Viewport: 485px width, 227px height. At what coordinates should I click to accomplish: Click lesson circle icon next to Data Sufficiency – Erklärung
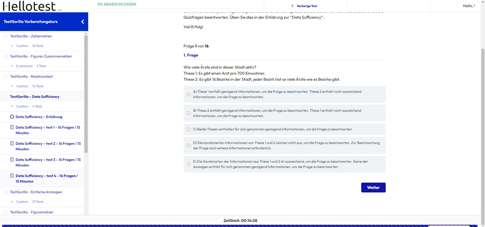pos(12,117)
